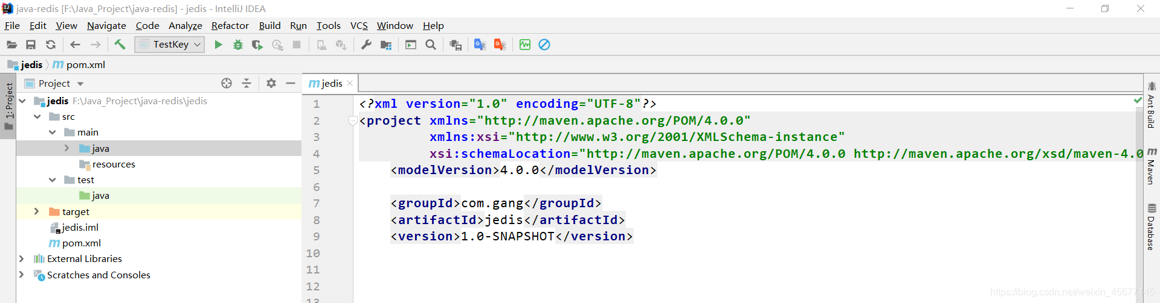
Task: Click the green monitor waveform icon
Action: [525, 45]
